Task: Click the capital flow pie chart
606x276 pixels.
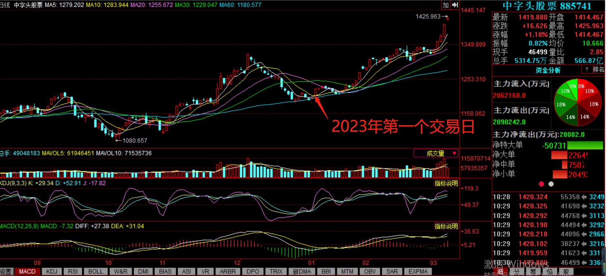Action: pyautogui.click(x=578, y=103)
